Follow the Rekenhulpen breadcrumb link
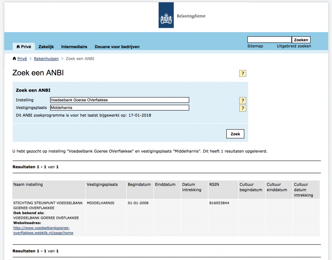332x260 pixels. (x=46, y=59)
